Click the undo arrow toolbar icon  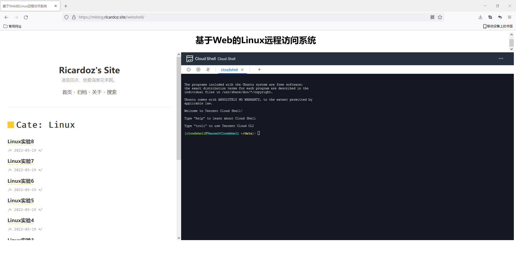(500, 17)
